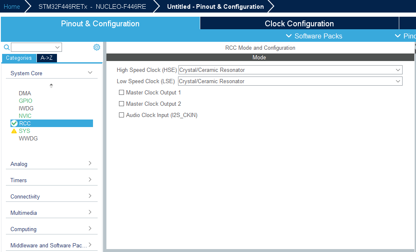This screenshot has height=252, width=416.
Task: Collapse the System Core section
Action: (x=90, y=72)
